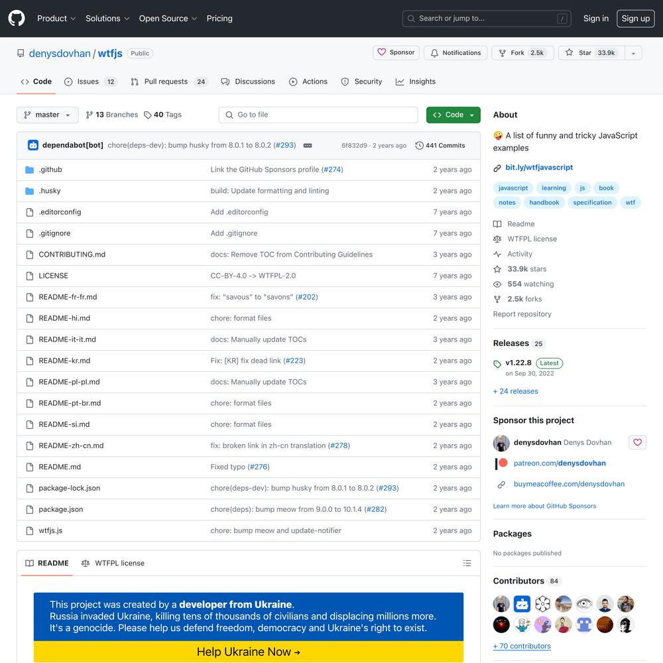Click the Go to file field
The height and width of the screenshot is (663, 663).
[x=318, y=115]
